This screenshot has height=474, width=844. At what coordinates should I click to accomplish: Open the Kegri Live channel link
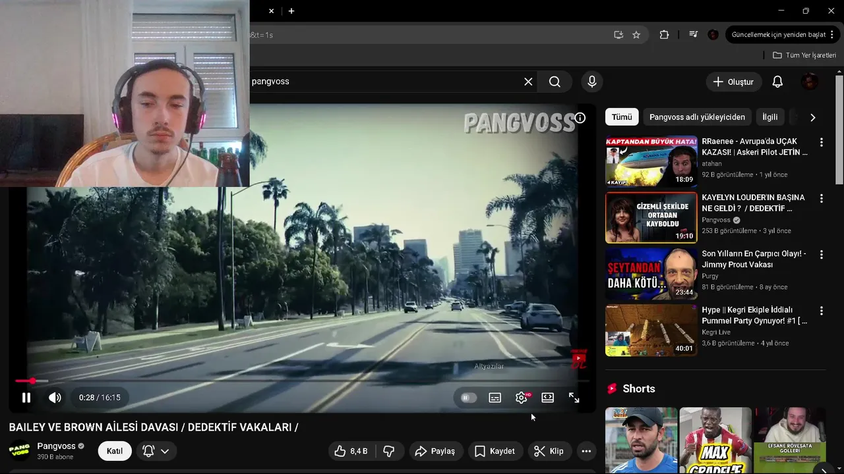pos(716,332)
